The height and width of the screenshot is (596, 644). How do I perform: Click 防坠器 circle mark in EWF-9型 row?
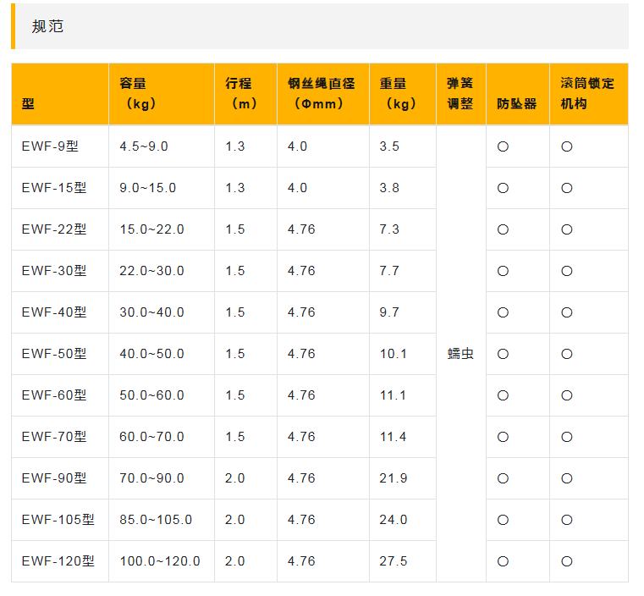point(504,146)
